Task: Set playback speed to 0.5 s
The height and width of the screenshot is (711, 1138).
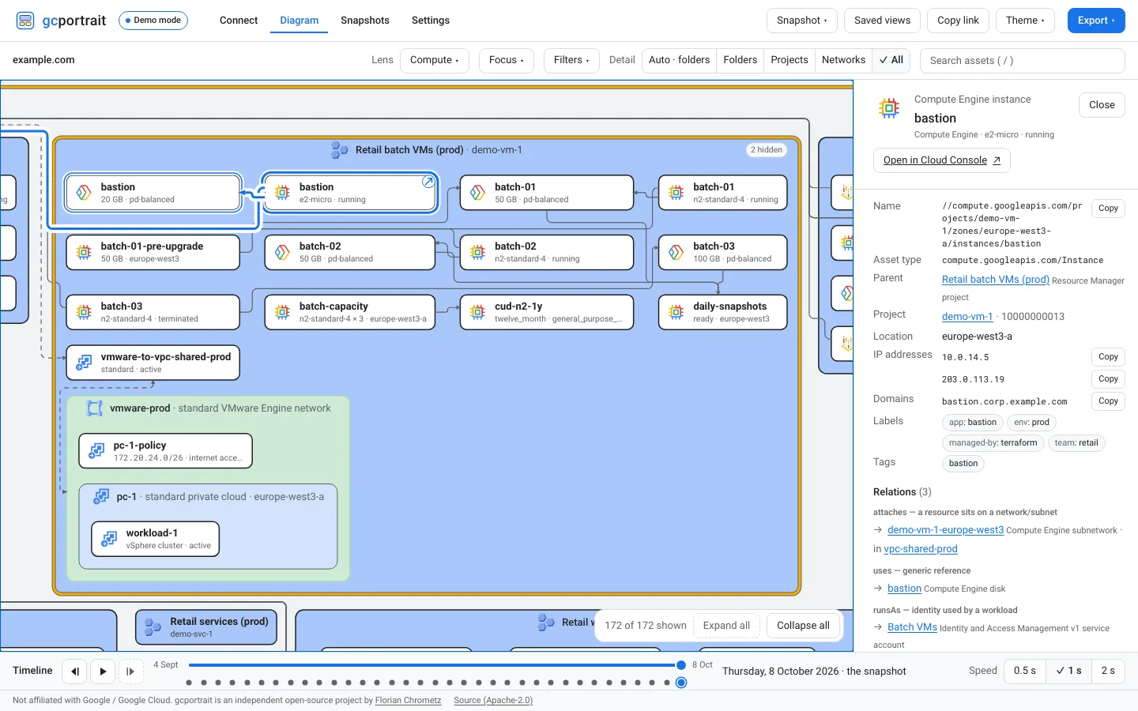Action: coord(1025,671)
